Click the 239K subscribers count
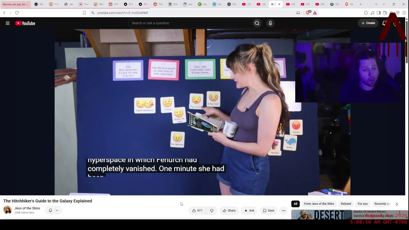The image size is (409, 230). tap(24, 213)
